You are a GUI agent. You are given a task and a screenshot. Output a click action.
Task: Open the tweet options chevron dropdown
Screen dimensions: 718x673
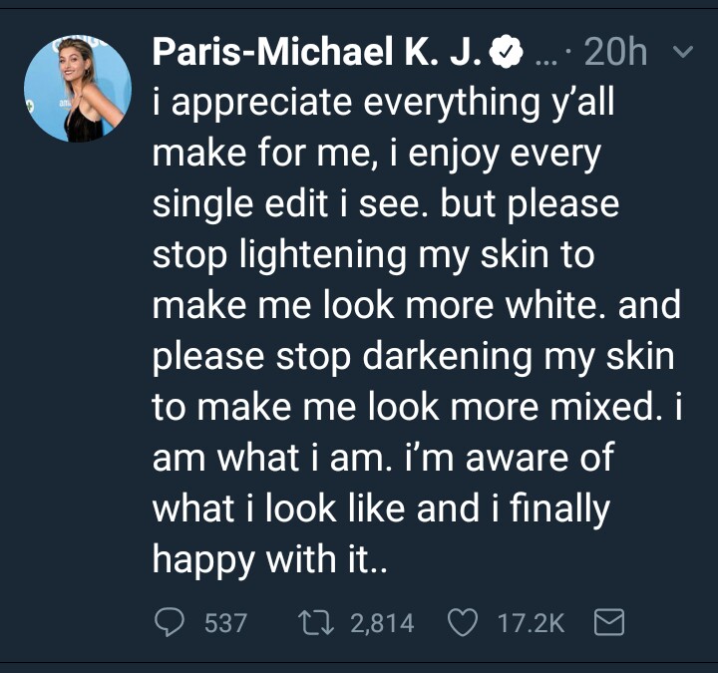[684, 51]
